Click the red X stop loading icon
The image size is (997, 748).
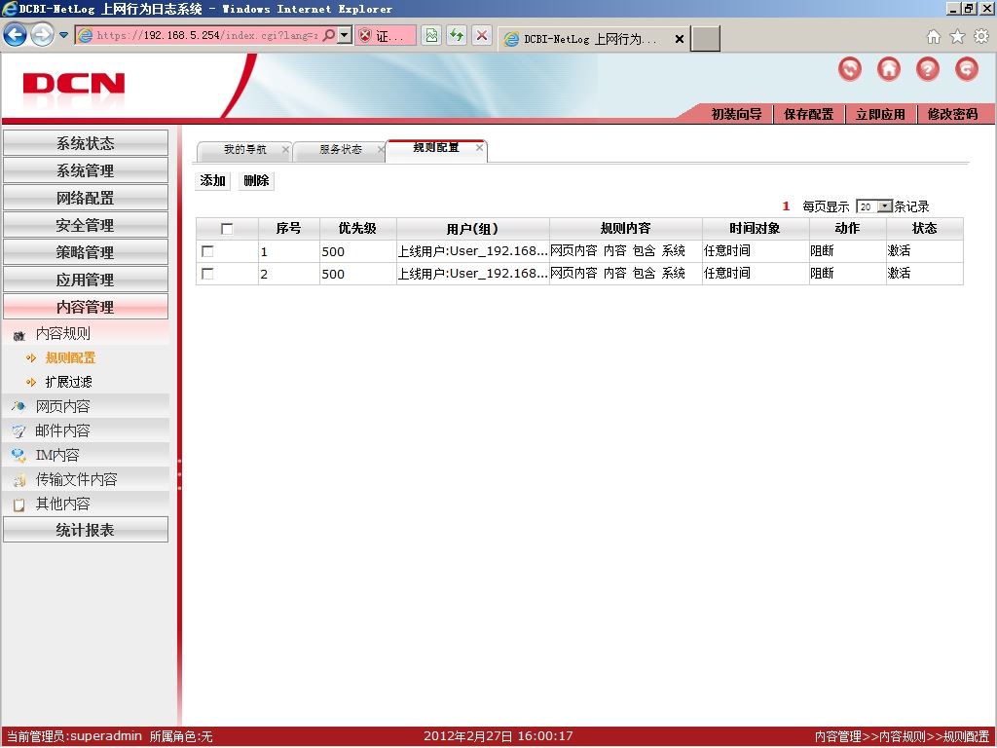click(482, 35)
